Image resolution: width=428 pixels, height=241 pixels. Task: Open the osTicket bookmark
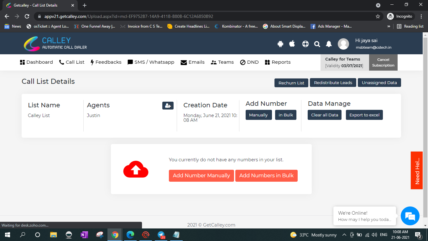pos(48,26)
